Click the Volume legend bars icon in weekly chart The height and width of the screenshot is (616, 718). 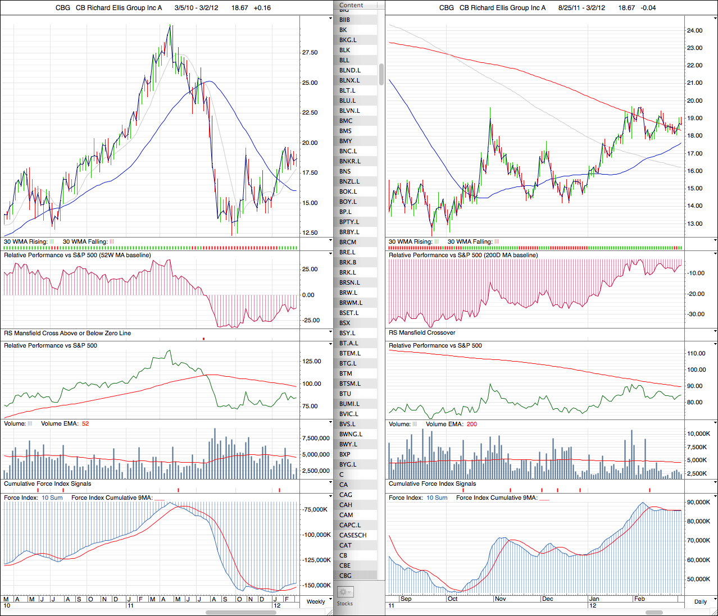click(30, 424)
